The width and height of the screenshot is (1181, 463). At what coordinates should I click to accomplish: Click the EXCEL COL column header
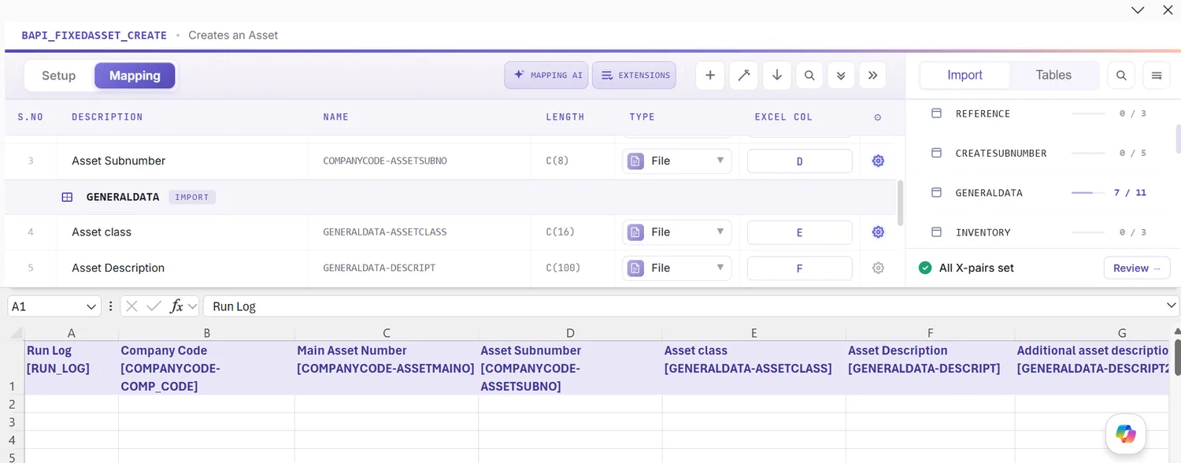click(783, 117)
